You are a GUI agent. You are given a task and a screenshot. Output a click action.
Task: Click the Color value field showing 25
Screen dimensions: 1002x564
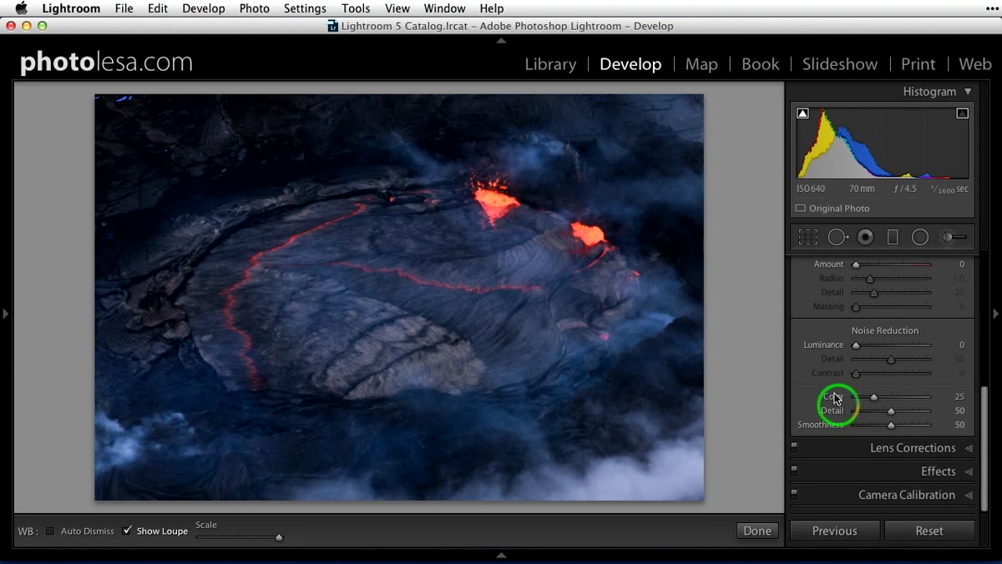959,397
